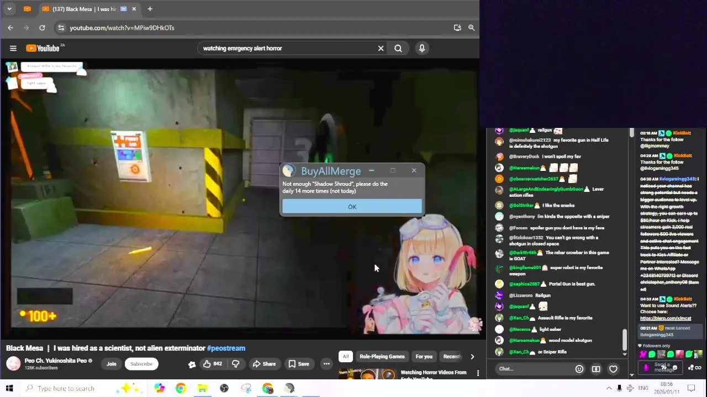Select the For you chip
Screen dimensions: 707x397
click(x=424, y=356)
